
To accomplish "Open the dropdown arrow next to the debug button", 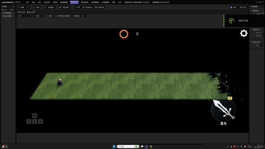I will [238, 7].
